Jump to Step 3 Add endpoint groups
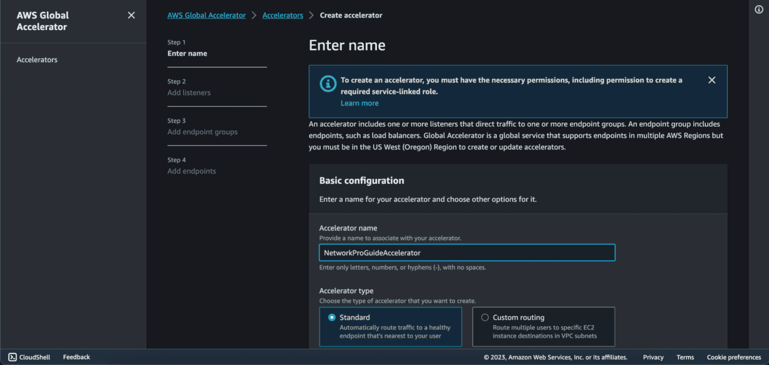The width and height of the screenshot is (769, 365). (x=202, y=131)
